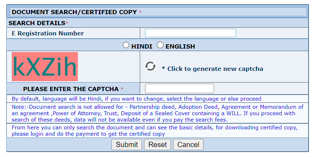This screenshot has width=316, height=157.
Task: Click the 'SEARCH DETAILS' section heading
Action: tap(37, 23)
